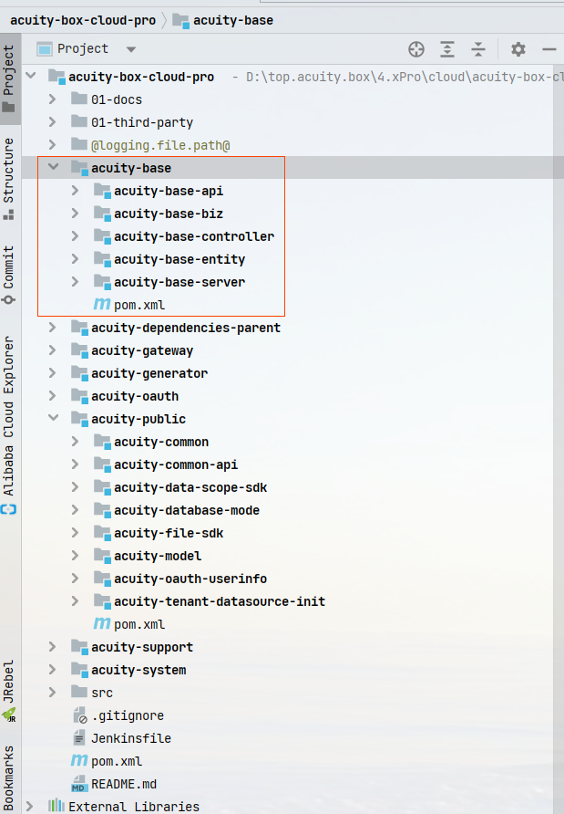Expand External Libraries node
Screen dimensions: 564x814
[x=30, y=807]
